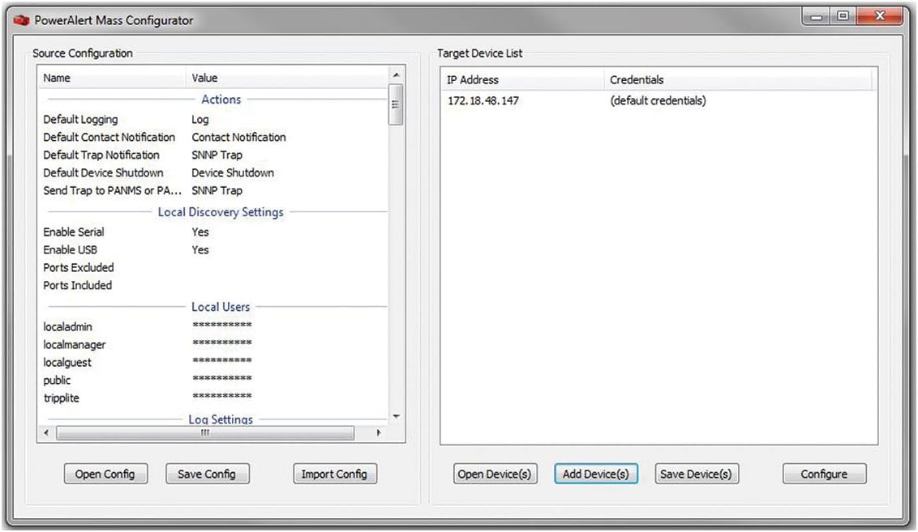Click the Contact Notification value cell
This screenshot has height=532, width=918.
click(239, 137)
